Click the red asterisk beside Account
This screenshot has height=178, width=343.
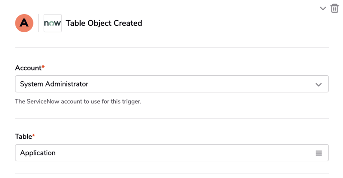(43, 67)
